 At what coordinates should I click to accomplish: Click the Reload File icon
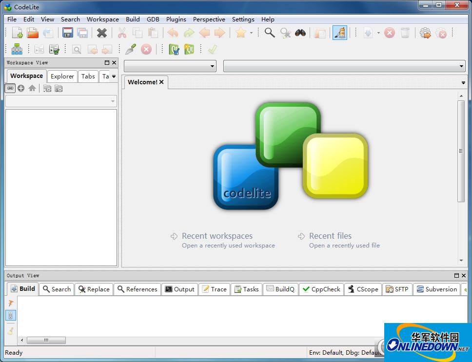click(x=48, y=33)
